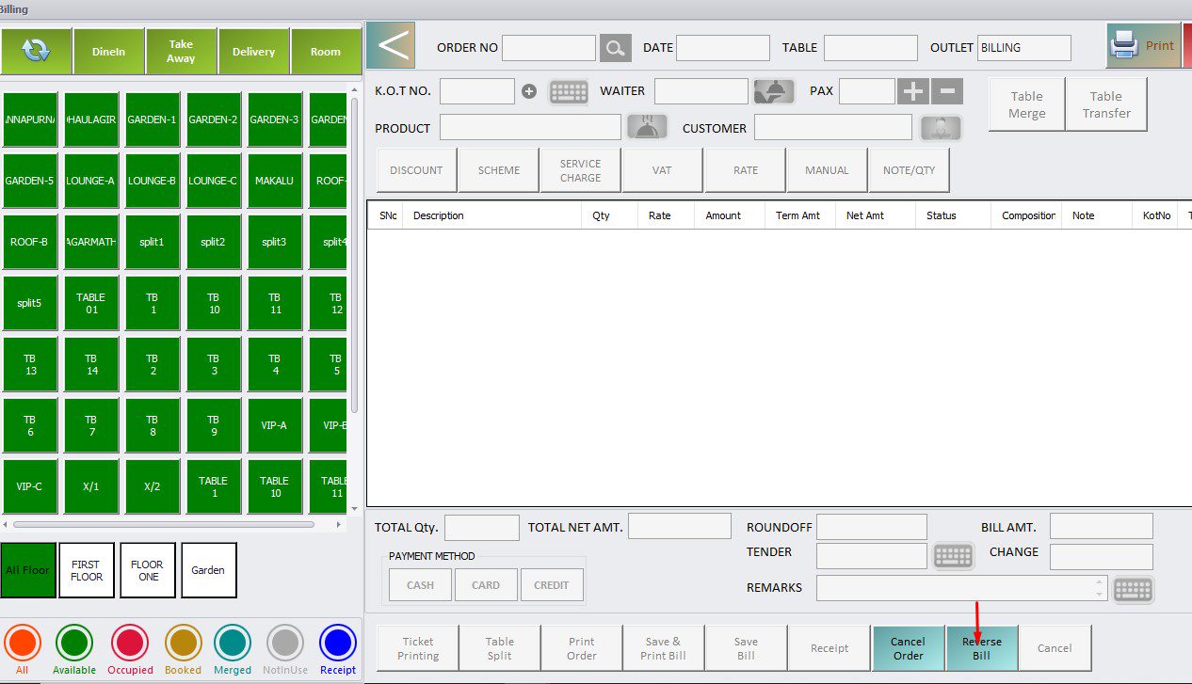Click the refresh tables icon
Screen dimensions: 1192x684
pos(36,51)
